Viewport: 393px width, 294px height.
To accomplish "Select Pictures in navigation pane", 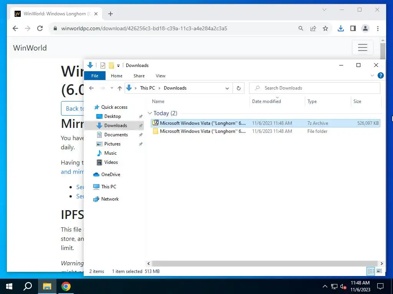I will [x=112, y=144].
